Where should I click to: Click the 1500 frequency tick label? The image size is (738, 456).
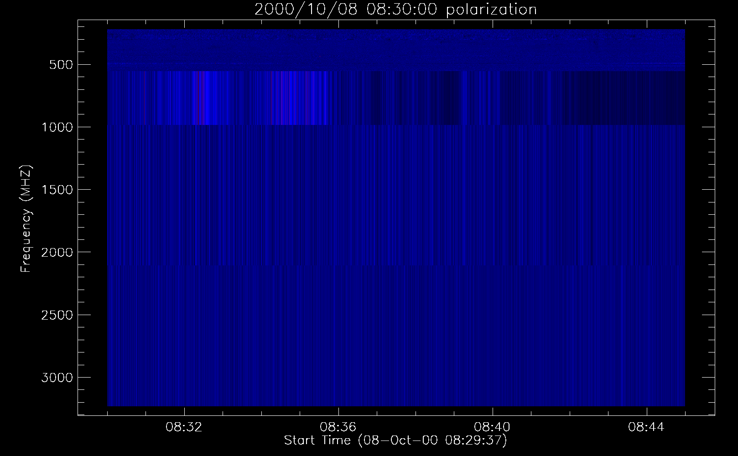[57, 190]
